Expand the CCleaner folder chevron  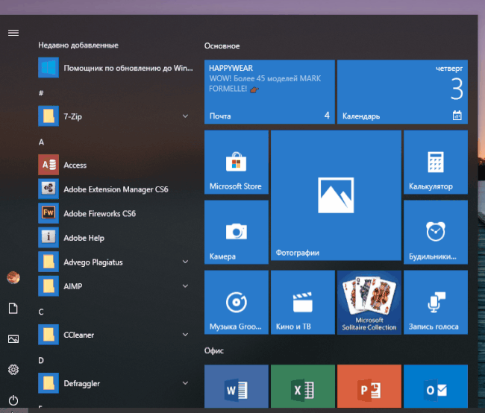pos(185,335)
